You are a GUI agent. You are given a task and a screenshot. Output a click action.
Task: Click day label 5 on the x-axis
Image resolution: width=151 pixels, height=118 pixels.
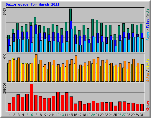click(27, 115)
